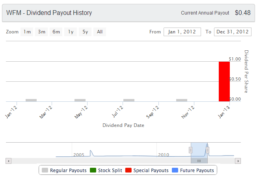Image resolution: width=257 pixels, height=178 pixels.
Task: Show All dividend history
Action: 100,32
